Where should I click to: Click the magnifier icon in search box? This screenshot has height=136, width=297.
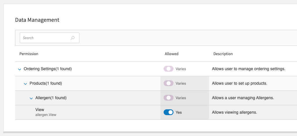73,38
